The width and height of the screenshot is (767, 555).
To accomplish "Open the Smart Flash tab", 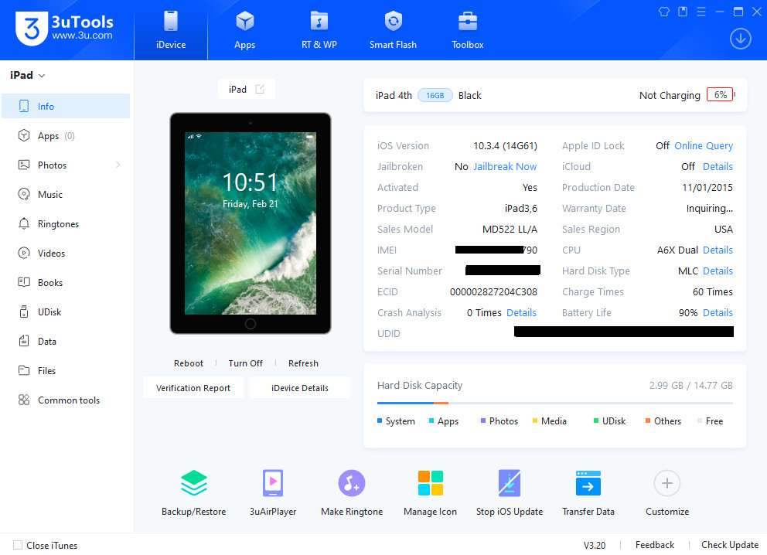I will pos(393,30).
